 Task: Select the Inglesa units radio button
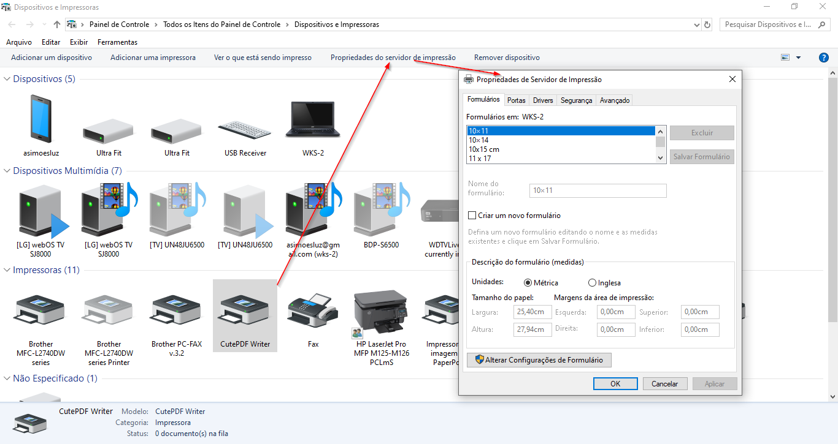coord(592,283)
